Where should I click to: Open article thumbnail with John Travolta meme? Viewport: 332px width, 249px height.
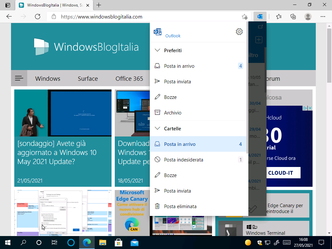[x=63, y=113]
